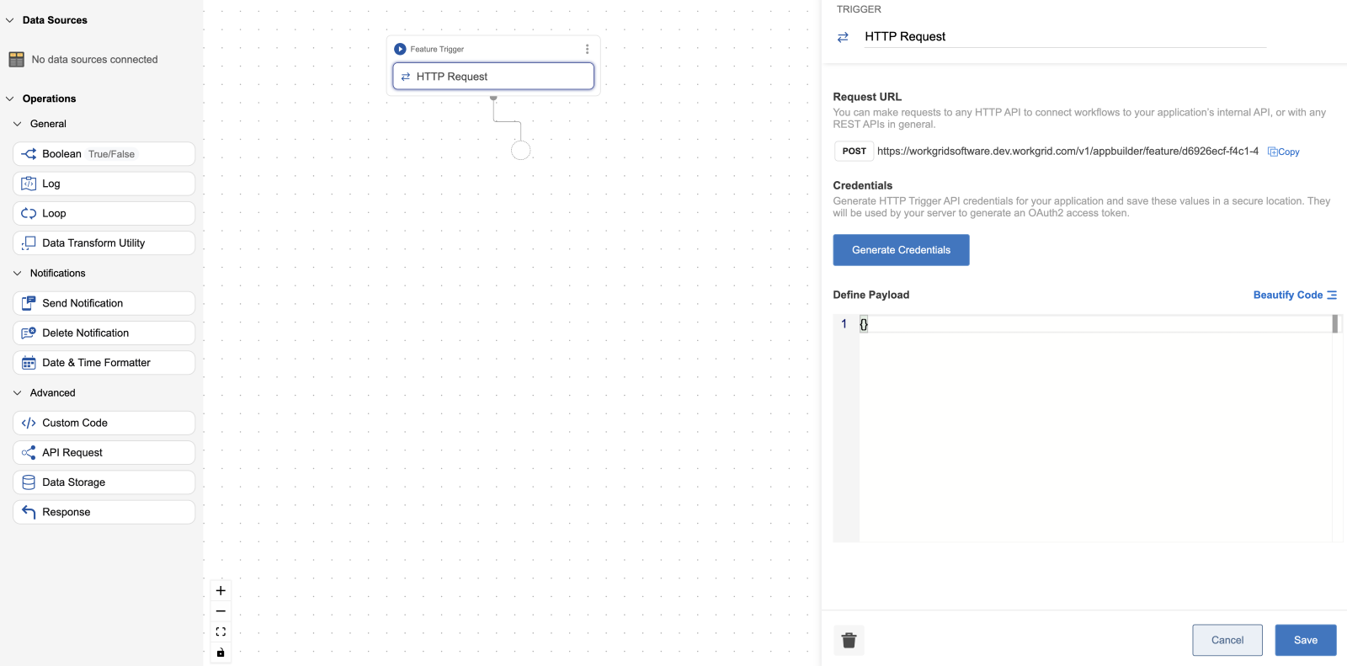Click the 'Feature Trigger' label on the node
Viewport: 1347px width, 666px height.
point(437,49)
